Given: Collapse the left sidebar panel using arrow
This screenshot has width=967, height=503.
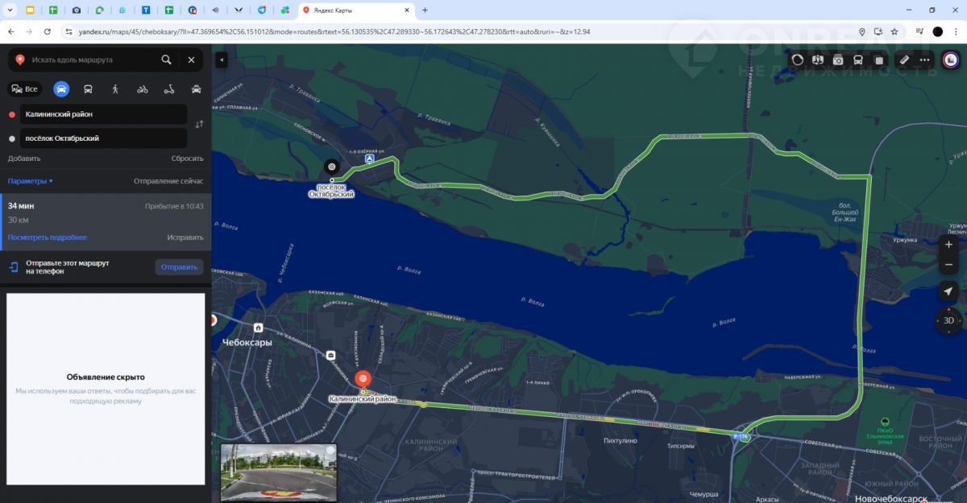Looking at the screenshot, I should (x=222, y=60).
